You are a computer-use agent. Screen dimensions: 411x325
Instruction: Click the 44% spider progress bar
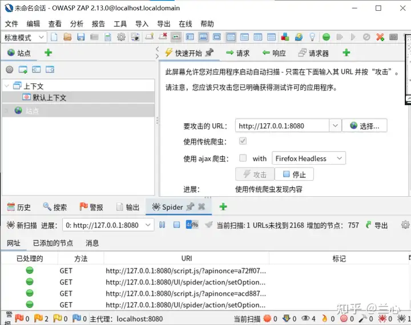point(192,225)
